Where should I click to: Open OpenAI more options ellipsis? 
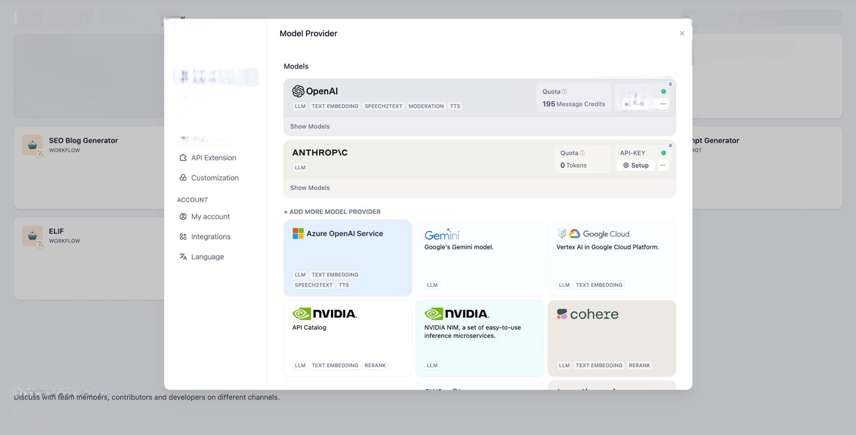[663, 104]
